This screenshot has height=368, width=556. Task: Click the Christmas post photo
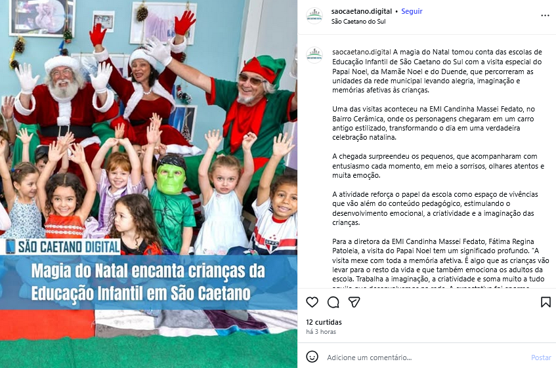[148, 184]
